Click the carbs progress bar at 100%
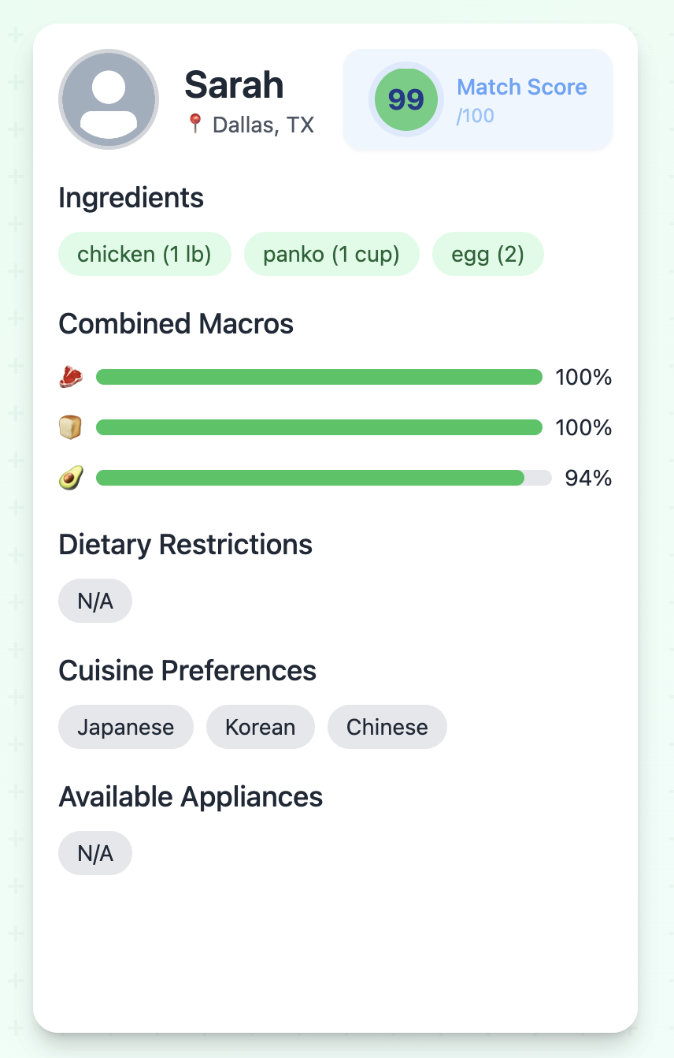 coord(320,427)
